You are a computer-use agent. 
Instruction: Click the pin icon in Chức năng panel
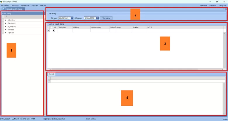6,17
